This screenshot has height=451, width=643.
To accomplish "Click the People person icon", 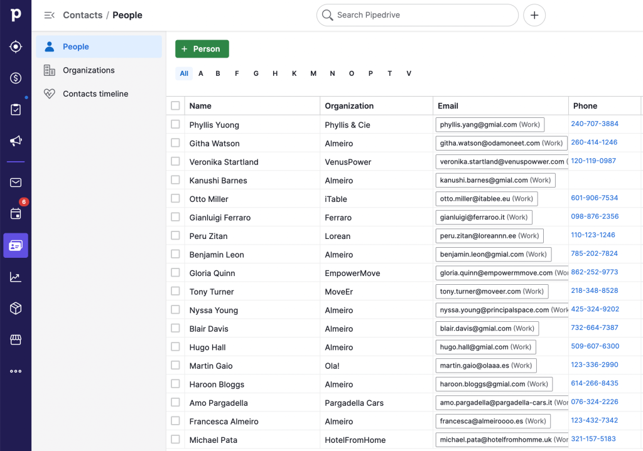I will point(49,46).
